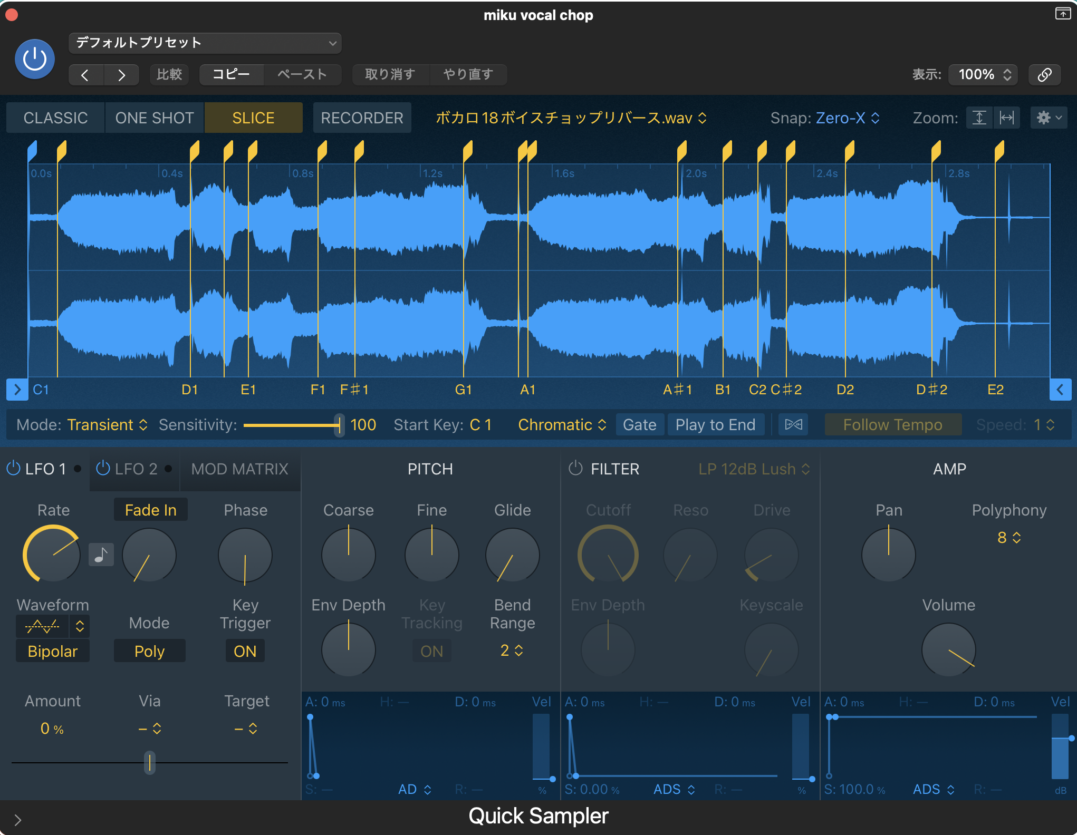Click the window pop-out icon in title bar

click(1063, 14)
